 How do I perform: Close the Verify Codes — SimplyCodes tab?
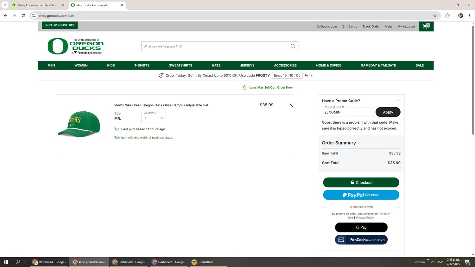click(x=63, y=5)
